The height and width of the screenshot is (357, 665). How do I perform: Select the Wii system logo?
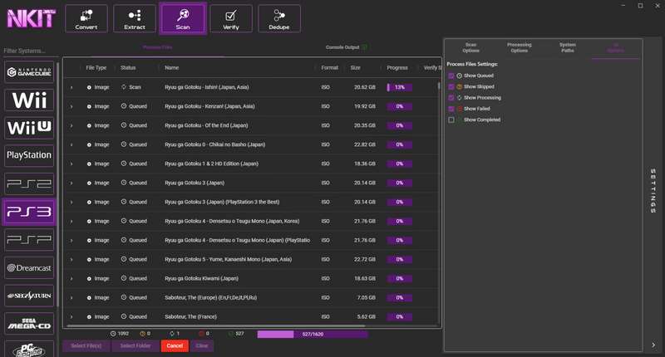coord(29,100)
